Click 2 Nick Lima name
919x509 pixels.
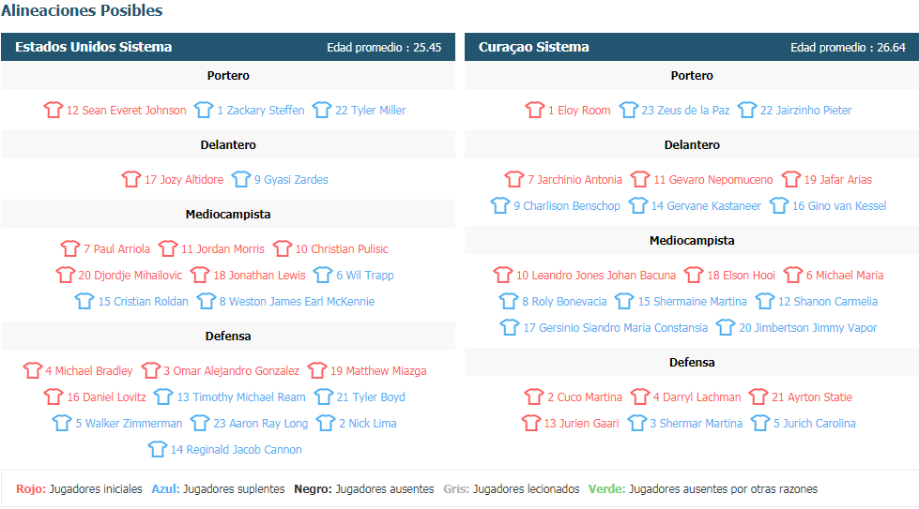click(x=367, y=424)
